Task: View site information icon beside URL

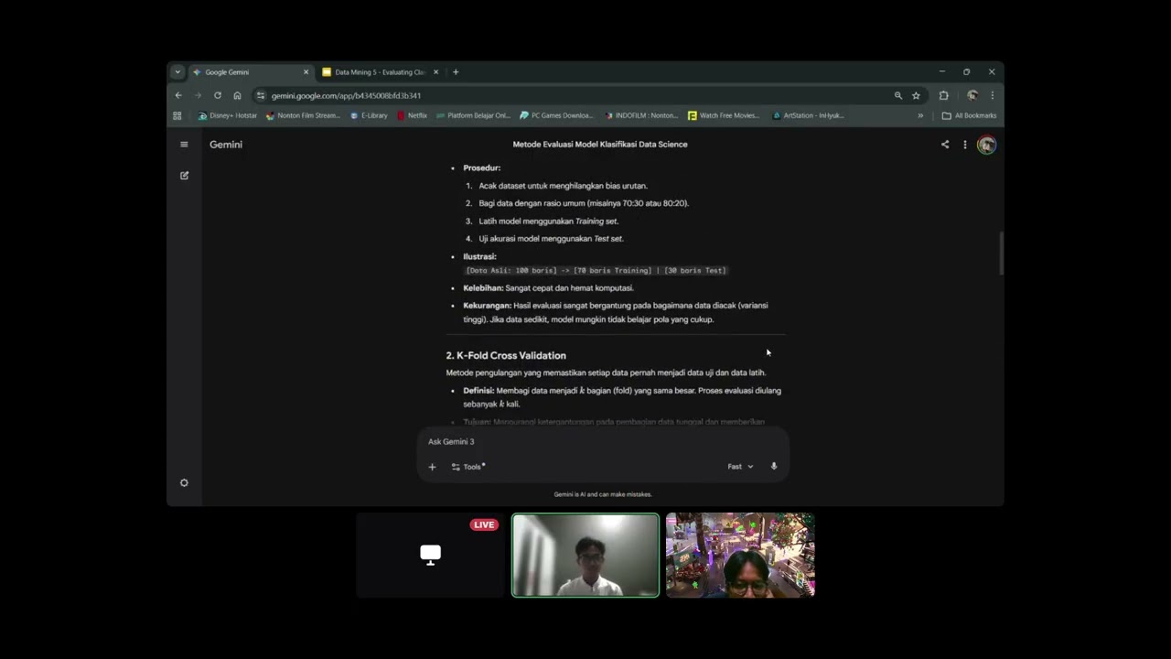Action: click(261, 95)
